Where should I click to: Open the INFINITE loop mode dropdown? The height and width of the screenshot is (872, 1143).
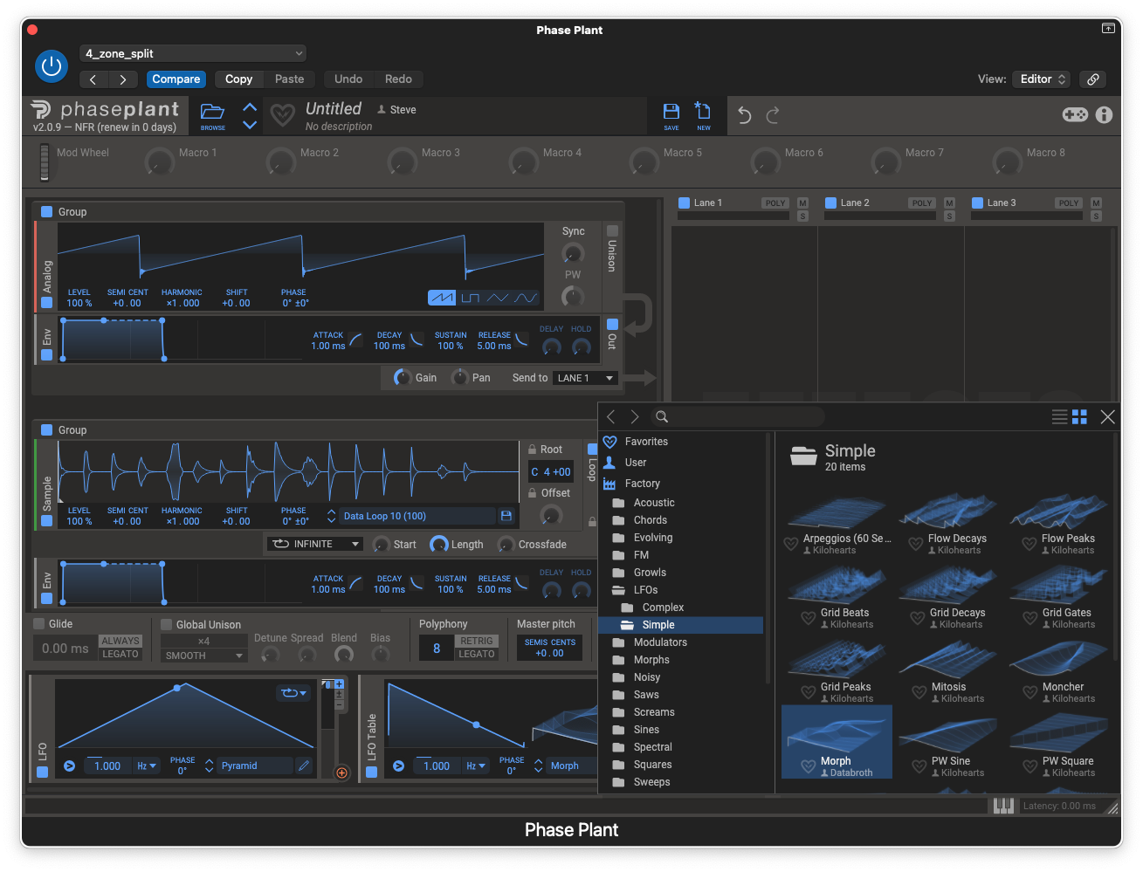pyautogui.click(x=314, y=544)
